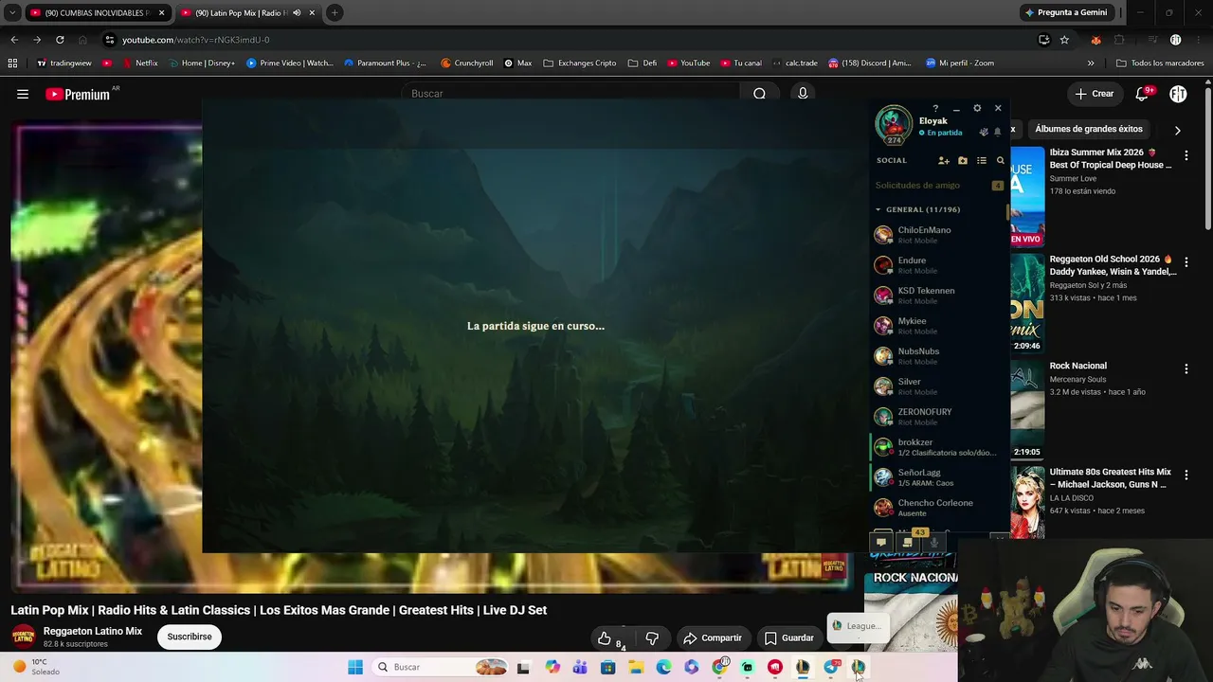
Task: Open Telegram from the taskbar
Action: [x=831, y=667]
